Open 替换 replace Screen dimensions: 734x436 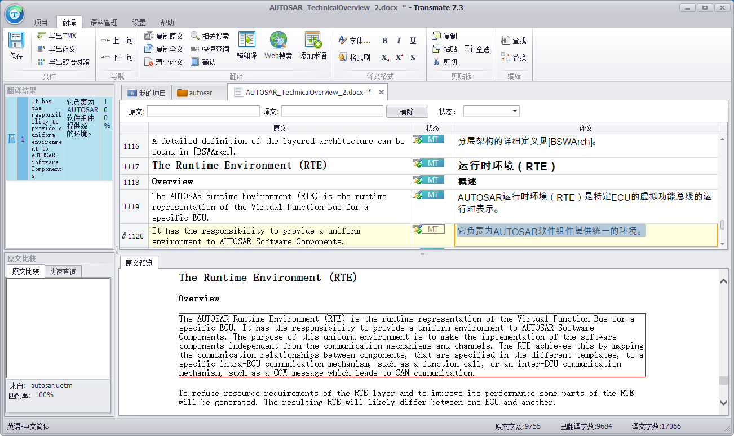pyautogui.click(x=514, y=58)
